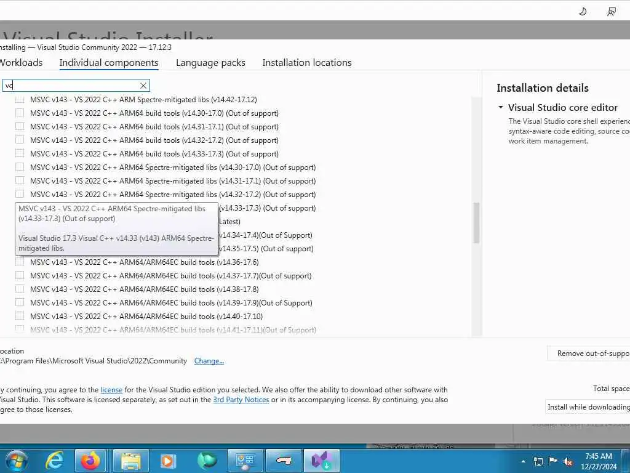Select the ARM64/ARM64EC v14.41-17.11 row text
This screenshot has height=473, width=630.
(173, 330)
